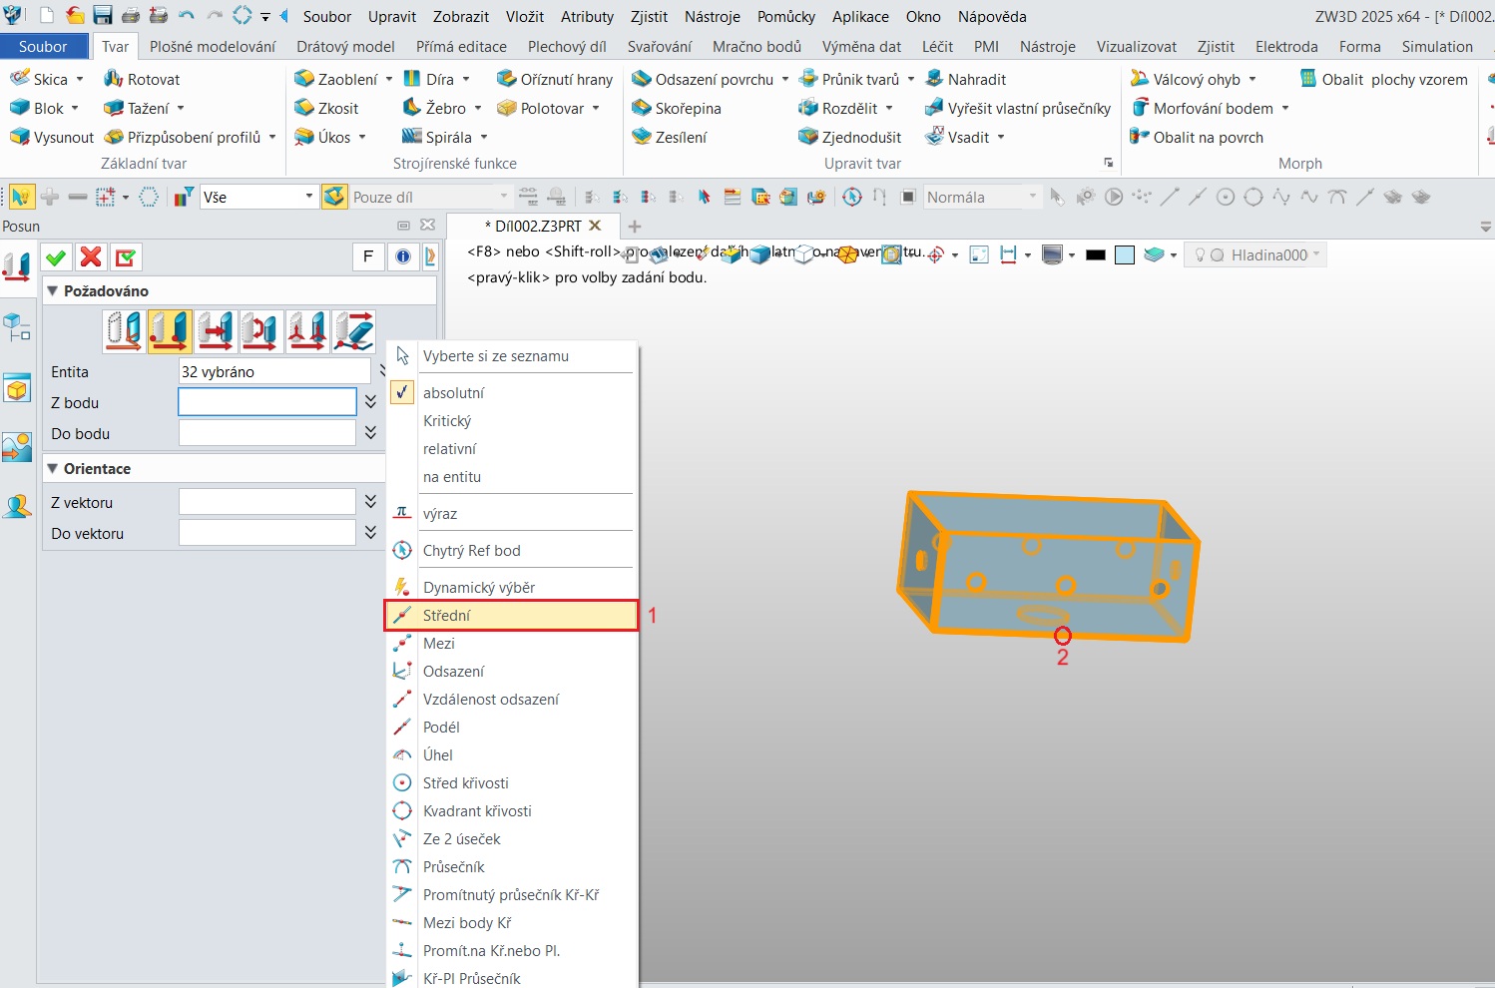1495x988 pixels.
Task: Expand Do vektoru options chevron
Action: [x=370, y=532]
